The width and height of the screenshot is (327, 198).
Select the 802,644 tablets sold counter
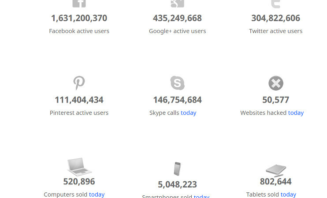[276, 182]
